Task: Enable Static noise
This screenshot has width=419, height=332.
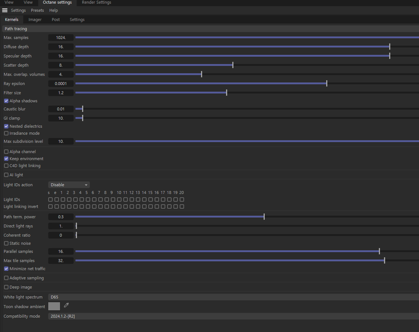Action: click(6, 243)
